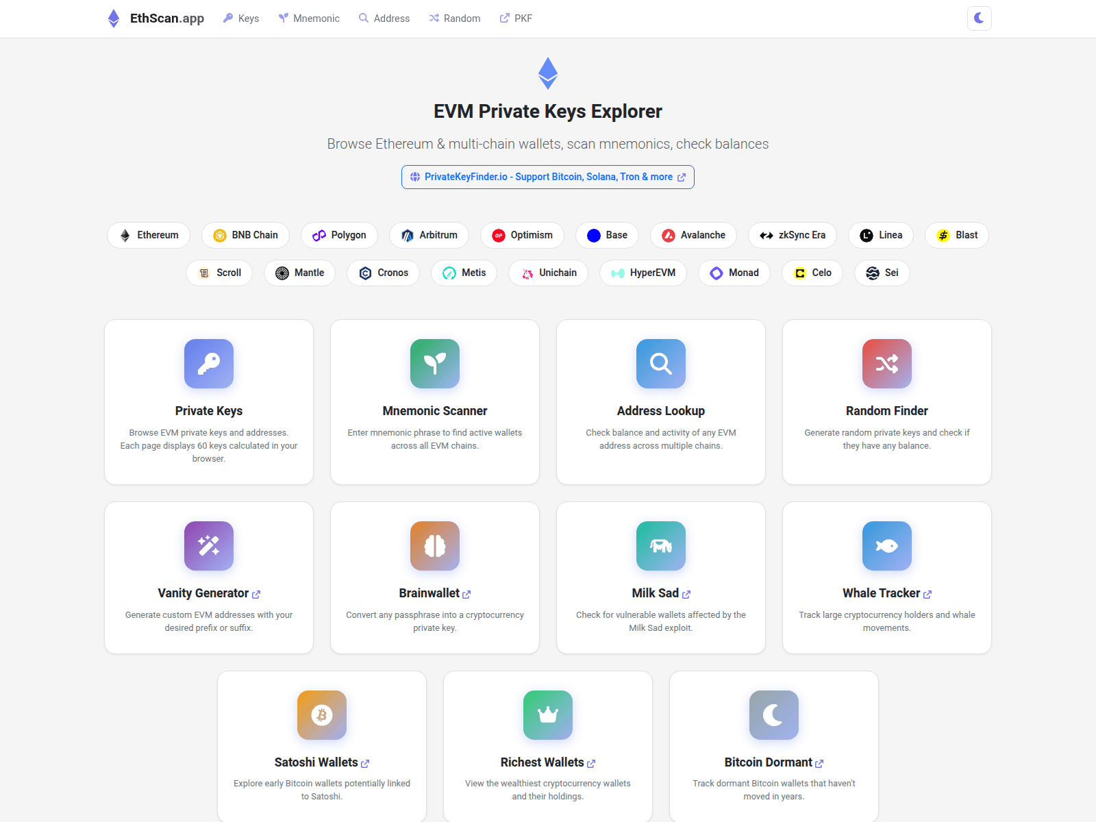This screenshot has width=1096, height=822.
Task: Select the Vanity Generator magic wand icon
Action: 208,546
